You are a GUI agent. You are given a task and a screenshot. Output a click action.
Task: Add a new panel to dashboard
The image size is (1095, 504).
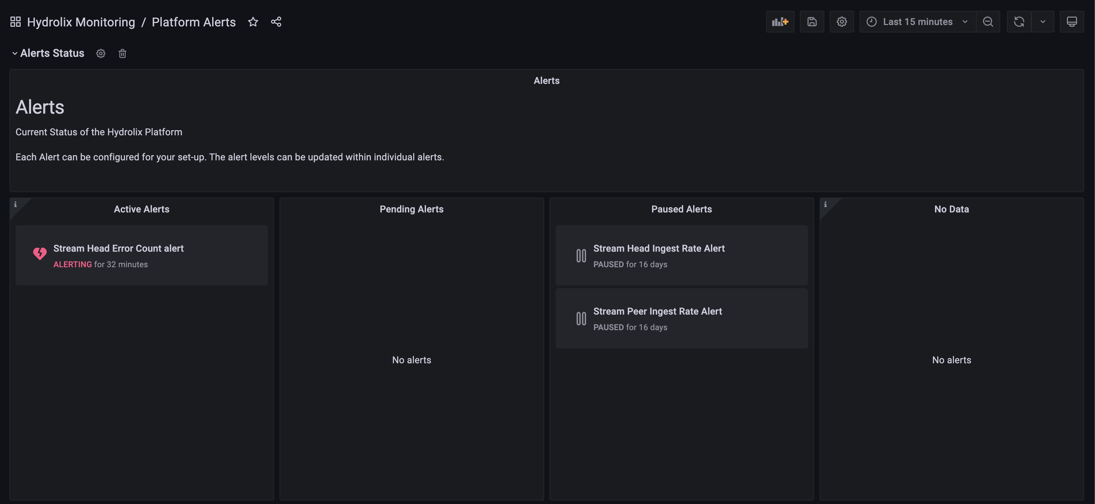point(780,22)
